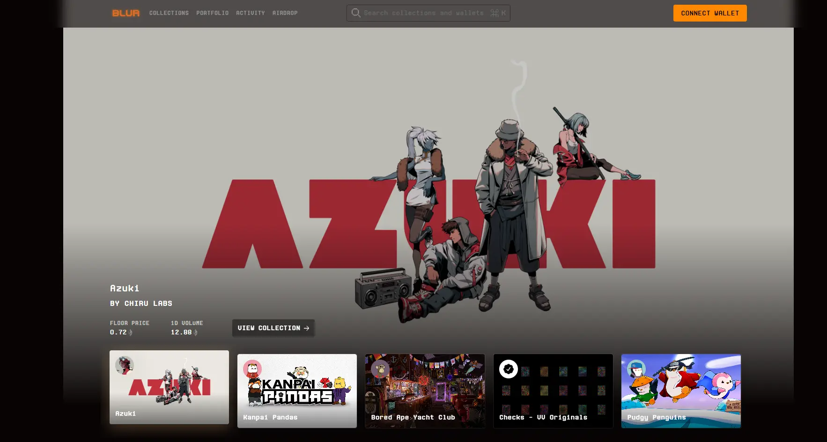827x442 pixels.
Task: Click the ETH symbol beside floor price 0.72
Action: pos(131,333)
